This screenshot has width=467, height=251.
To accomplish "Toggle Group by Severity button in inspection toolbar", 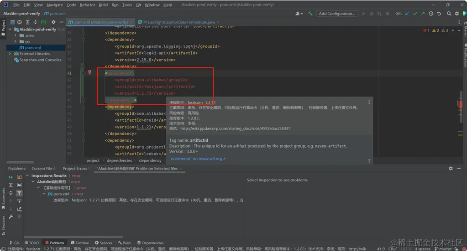I will (x=19, y=177).
